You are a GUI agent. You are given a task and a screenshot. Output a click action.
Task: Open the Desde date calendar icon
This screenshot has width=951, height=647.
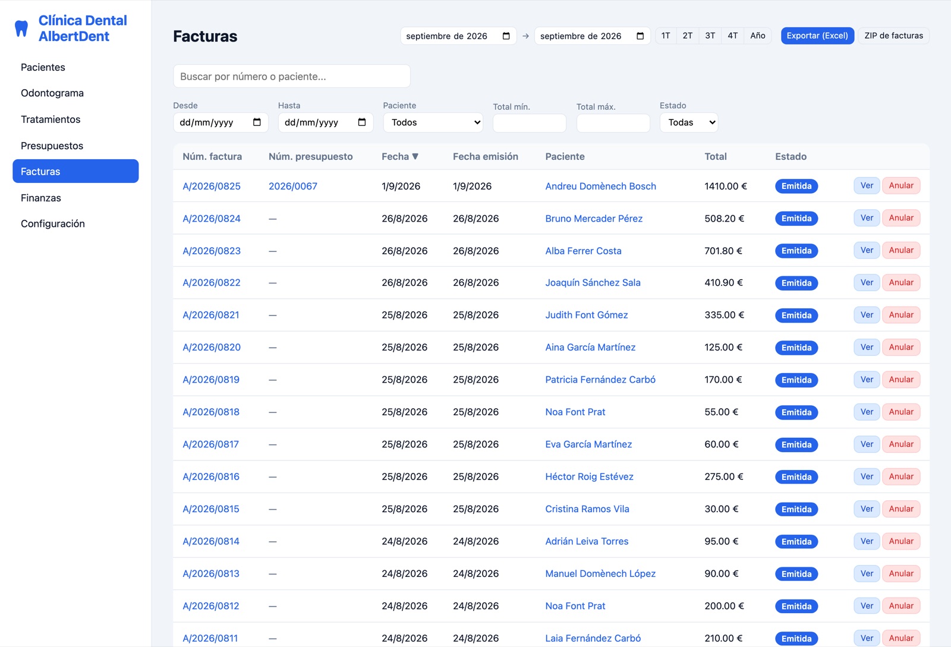click(257, 122)
